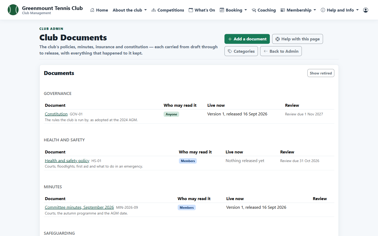Click the Greenmount Tennis Club title
Image resolution: width=378 pixels, height=236 pixels.
(52, 8)
